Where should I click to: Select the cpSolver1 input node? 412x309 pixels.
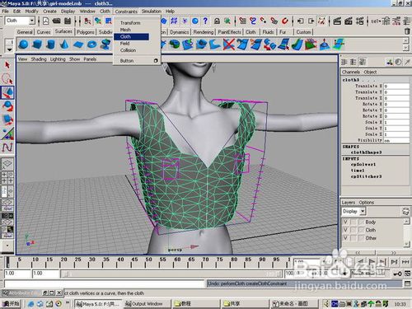tap(363, 164)
